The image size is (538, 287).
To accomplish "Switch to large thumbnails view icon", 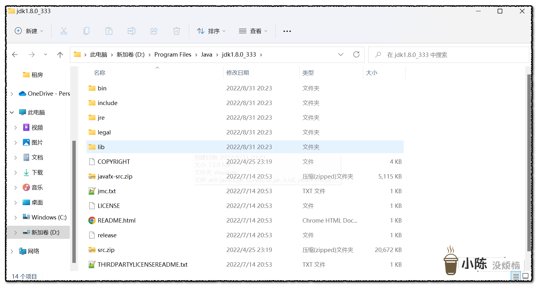I will [x=525, y=276].
